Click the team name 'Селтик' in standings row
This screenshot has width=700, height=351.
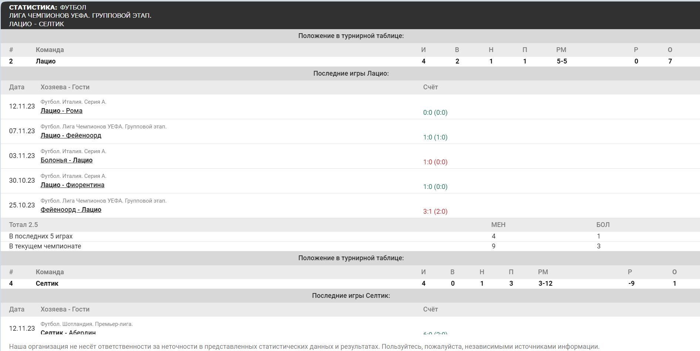coord(47,283)
